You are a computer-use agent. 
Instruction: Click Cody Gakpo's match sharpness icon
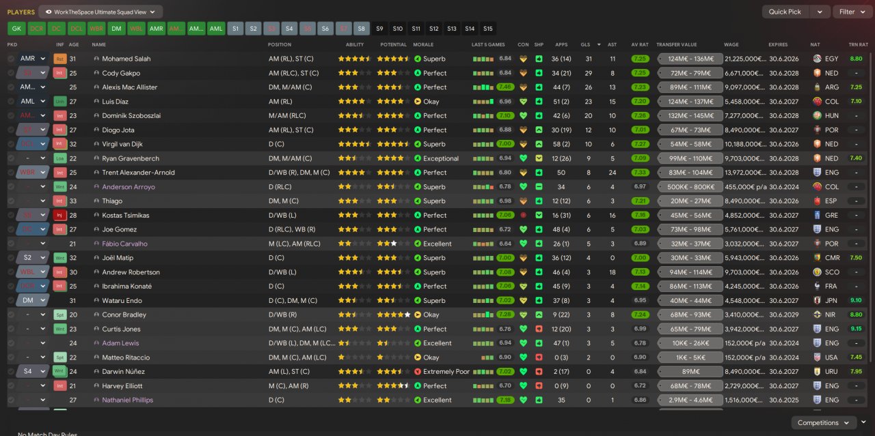[x=539, y=73]
